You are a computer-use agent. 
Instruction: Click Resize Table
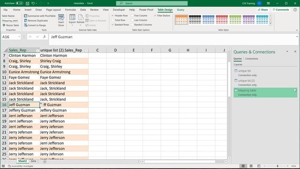pyautogui.click(x=11, y=25)
